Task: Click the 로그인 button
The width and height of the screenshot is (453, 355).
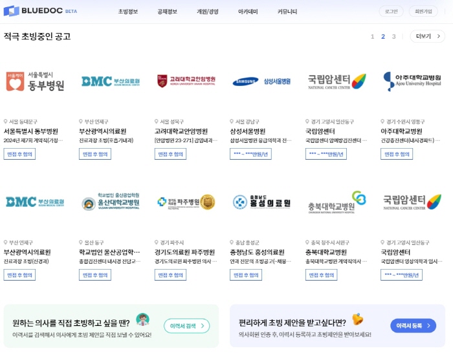Action: 391,11
